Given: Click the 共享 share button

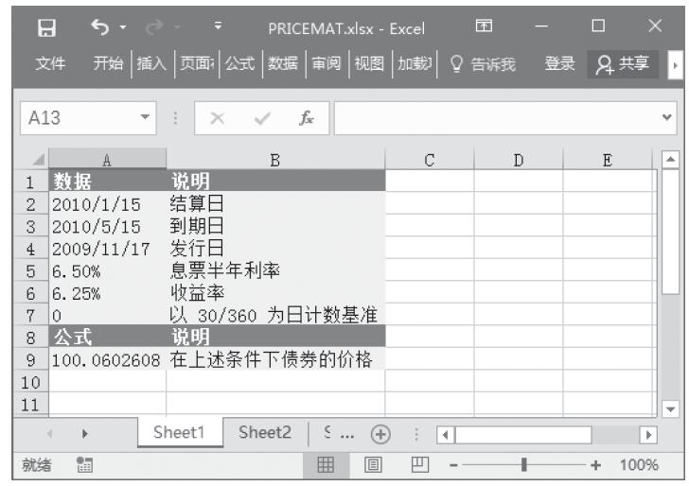Looking at the screenshot, I should (x=622, y=63).
